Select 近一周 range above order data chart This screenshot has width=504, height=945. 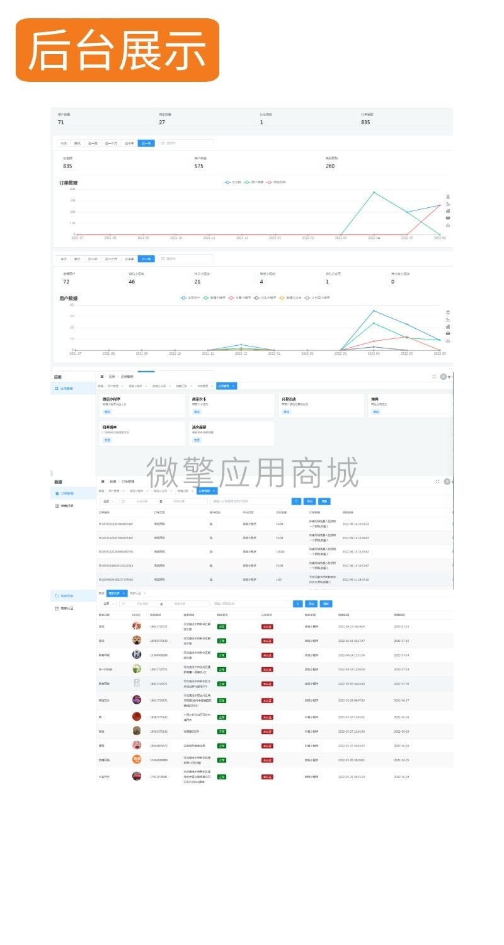[x=93, y=144]
